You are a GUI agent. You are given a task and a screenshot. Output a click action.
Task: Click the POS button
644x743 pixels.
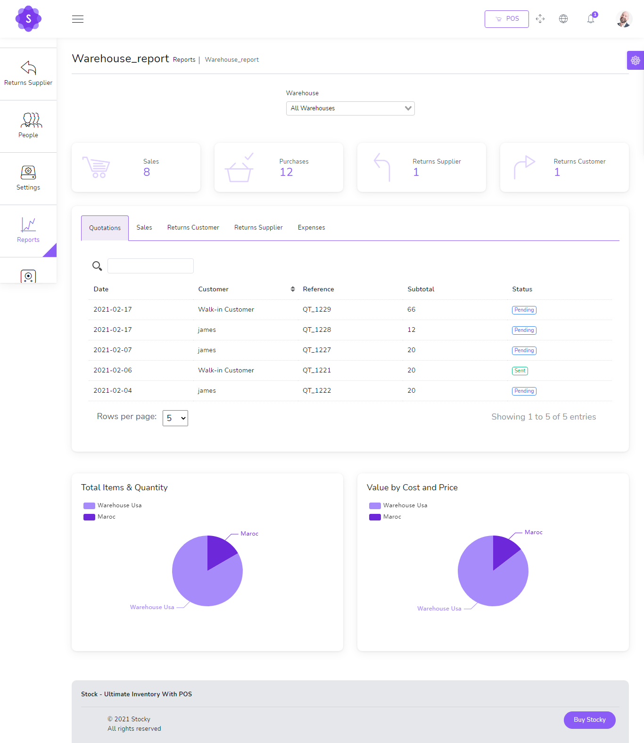click(x=506, y=19)
